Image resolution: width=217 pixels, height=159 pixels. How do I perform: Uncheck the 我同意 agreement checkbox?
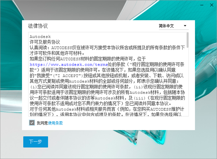click(x=32, y=123)
